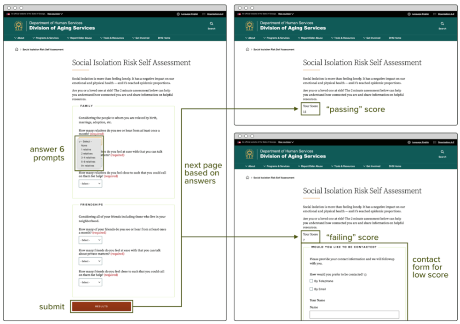
Task: Click inside the Name input field
Action: [354, 314]
